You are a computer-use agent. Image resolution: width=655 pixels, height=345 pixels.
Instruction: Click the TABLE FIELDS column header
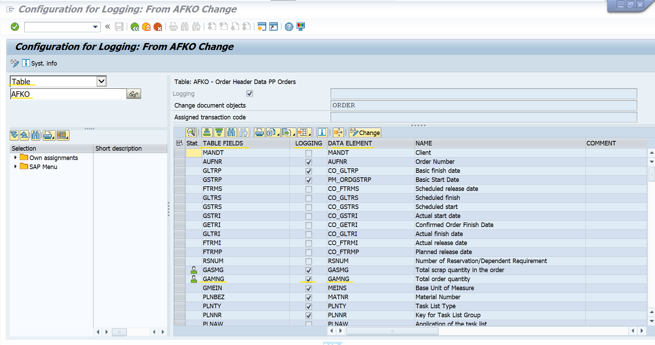point(223,143)
